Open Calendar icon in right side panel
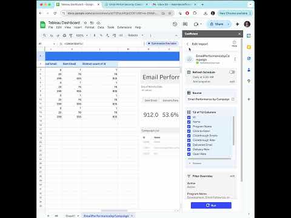The image size is (291, 218). tap(249, 36)
